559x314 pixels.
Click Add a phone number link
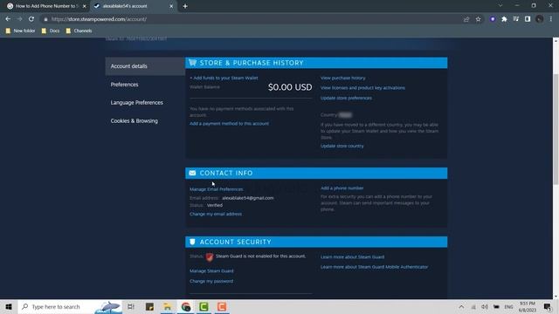pos(342,188)
